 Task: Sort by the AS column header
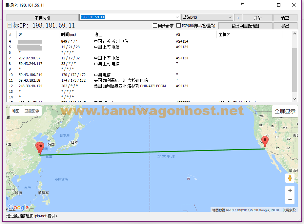[x=195, y=34]
